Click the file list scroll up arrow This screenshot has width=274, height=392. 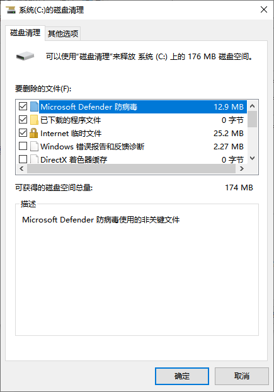[253, 106]
